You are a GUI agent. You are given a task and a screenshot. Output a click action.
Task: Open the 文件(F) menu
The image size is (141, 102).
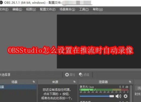[x=4, y=9]
